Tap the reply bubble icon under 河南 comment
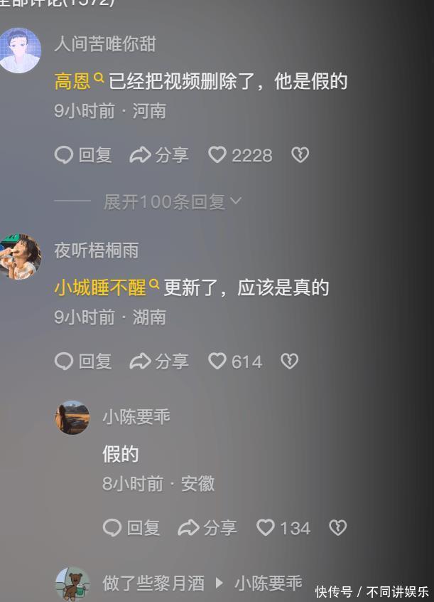Image resolution: width=434 pixels, height=602 pixels. [x=64, y=155]
